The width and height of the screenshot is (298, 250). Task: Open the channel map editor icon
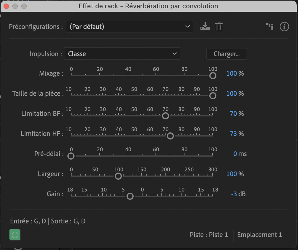270,27
